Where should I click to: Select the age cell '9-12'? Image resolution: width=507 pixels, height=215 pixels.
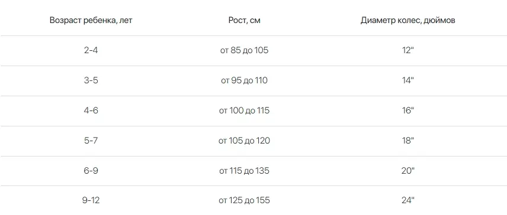coord(91,200)
